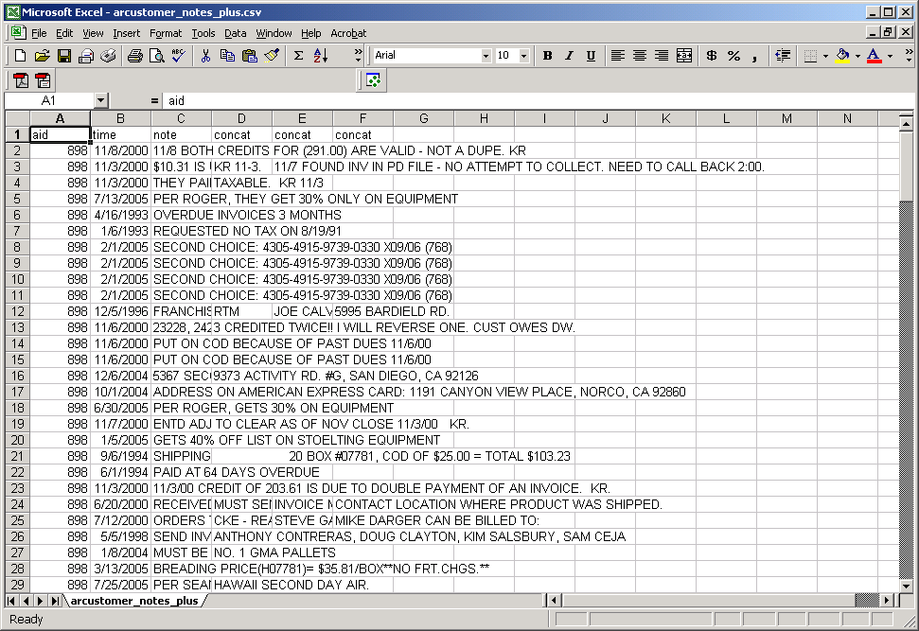Toggle Underline formatting
The height and width of the screenshot is (631, 919).
591,56
